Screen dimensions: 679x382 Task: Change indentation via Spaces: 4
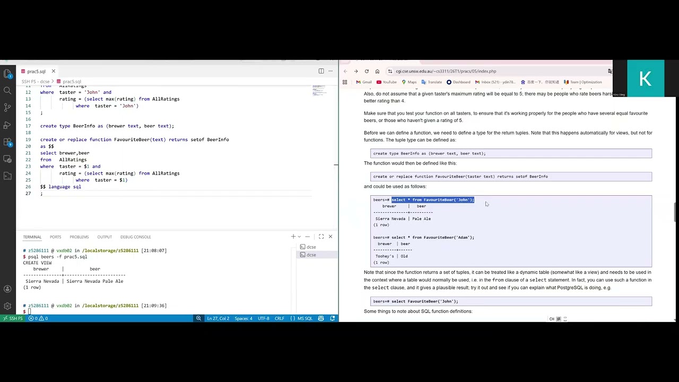click(x=243, y=318)
